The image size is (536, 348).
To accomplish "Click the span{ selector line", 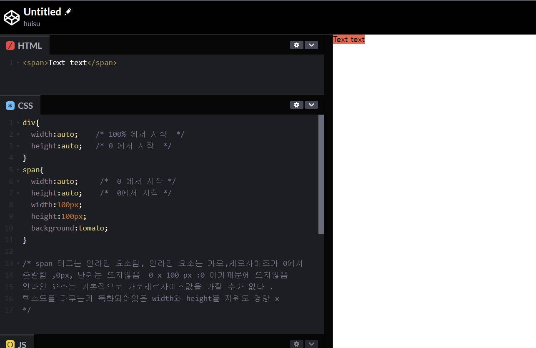I will [x=33, y=170].
